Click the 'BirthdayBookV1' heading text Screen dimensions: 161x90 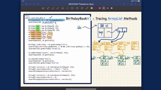coord(78,18)
